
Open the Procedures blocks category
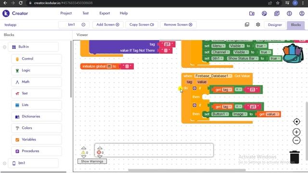[x=37, y=151]
